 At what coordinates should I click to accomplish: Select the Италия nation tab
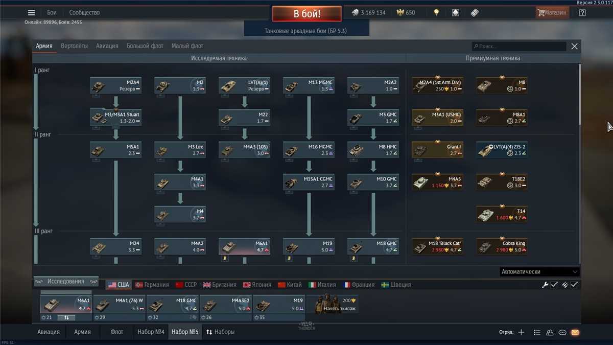(322, 285)
